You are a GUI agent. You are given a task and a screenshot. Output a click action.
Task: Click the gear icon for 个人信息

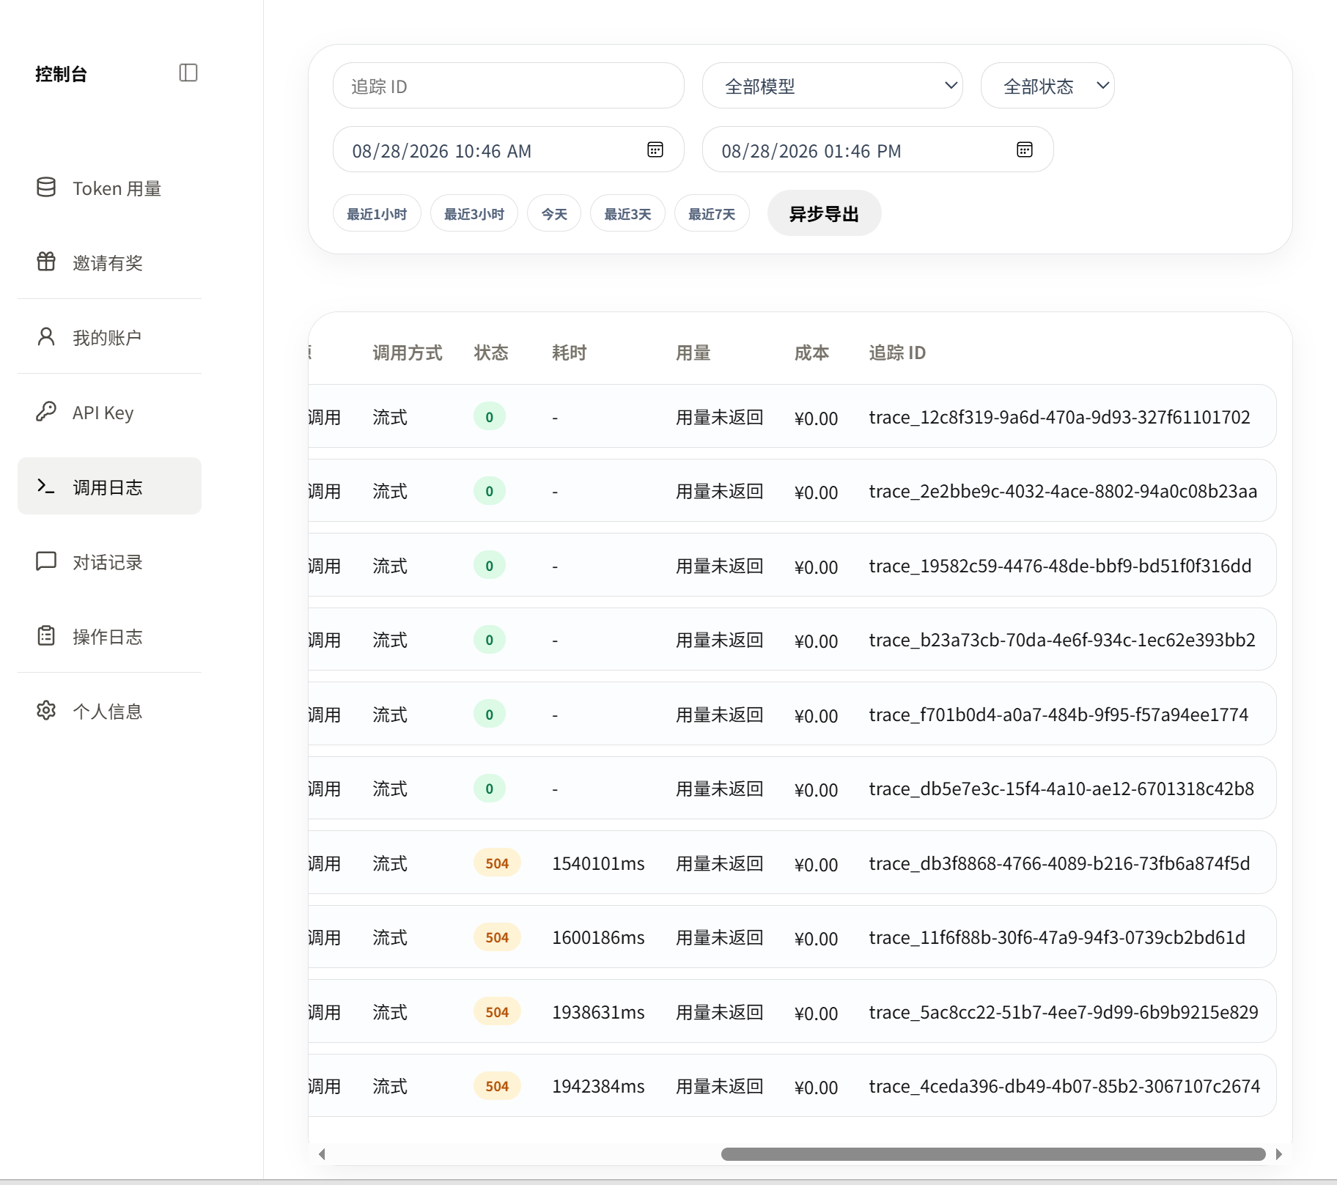[46, 710]
